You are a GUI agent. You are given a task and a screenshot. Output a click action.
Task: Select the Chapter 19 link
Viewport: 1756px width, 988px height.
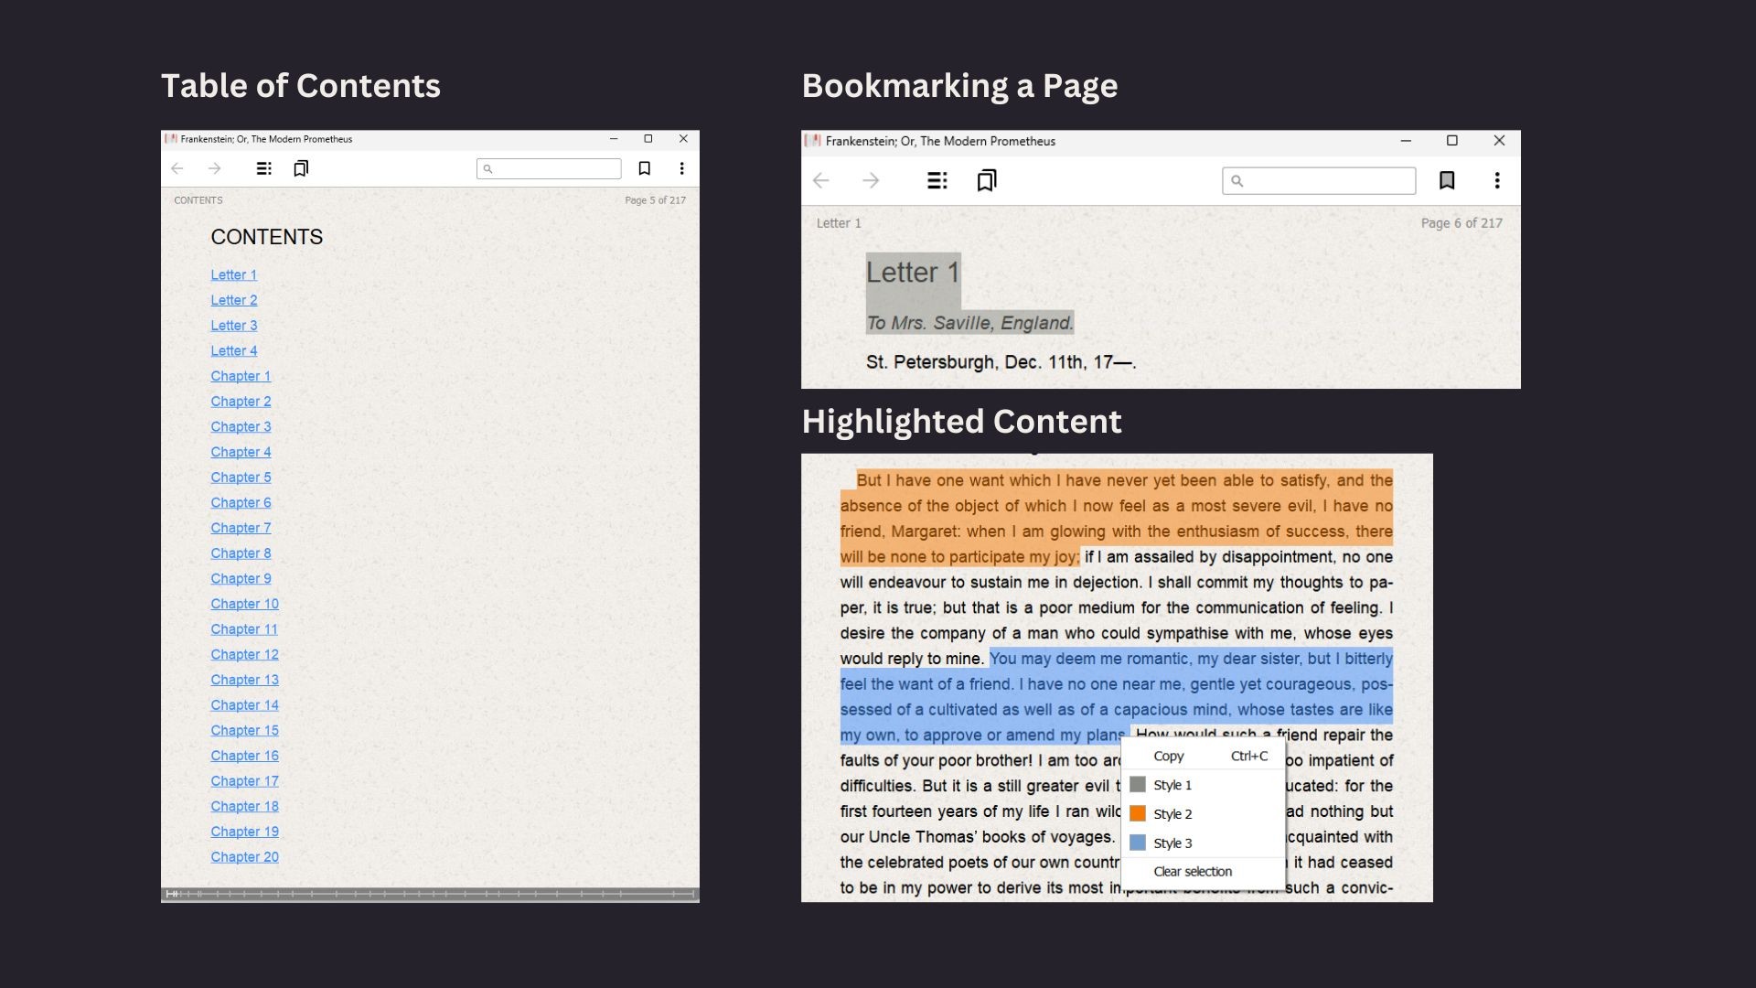pyautogui.click(x=244, y=832)
